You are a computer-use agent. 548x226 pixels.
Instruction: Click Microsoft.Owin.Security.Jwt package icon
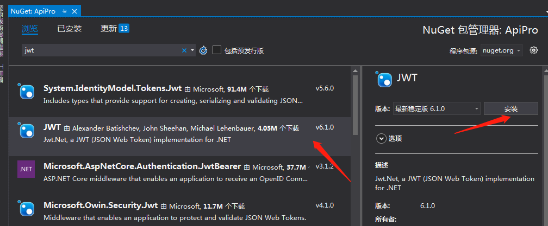tap(27, 208)
